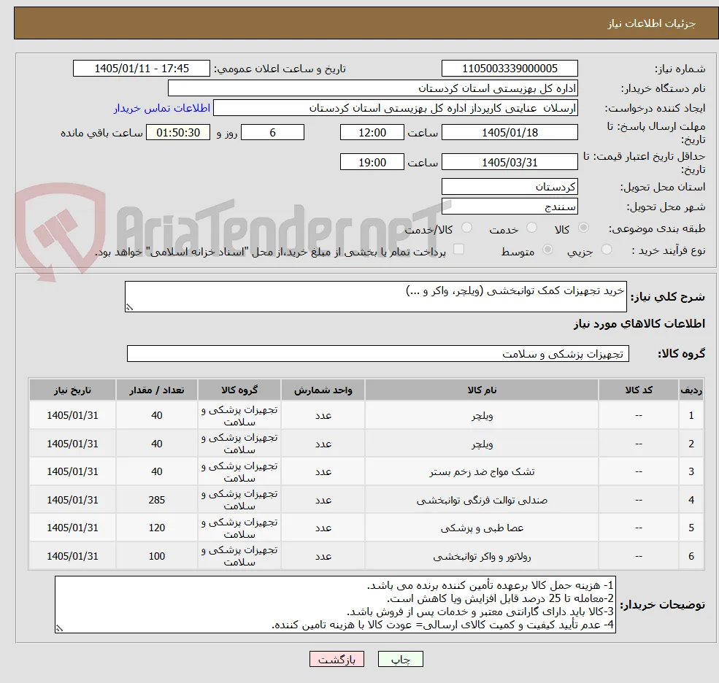Click the announcement date field 1405/01/11 - 17:45

point(141,69)
